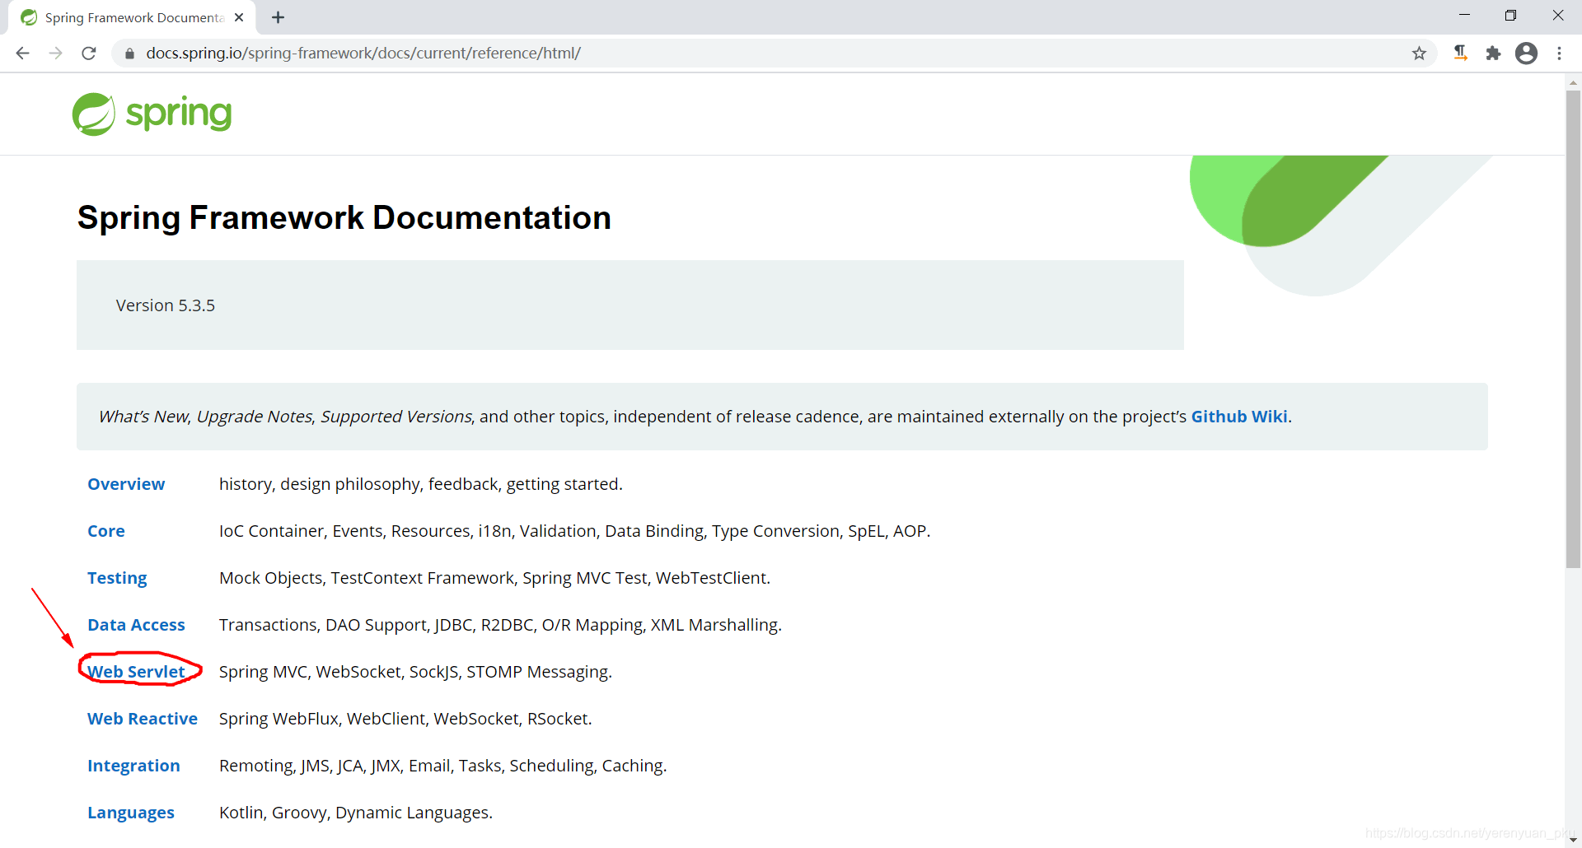The width and height of the screenshot is (1582, 848).
Task: Open the paragraph-mark extension icon
Action: pos(1460,54)
